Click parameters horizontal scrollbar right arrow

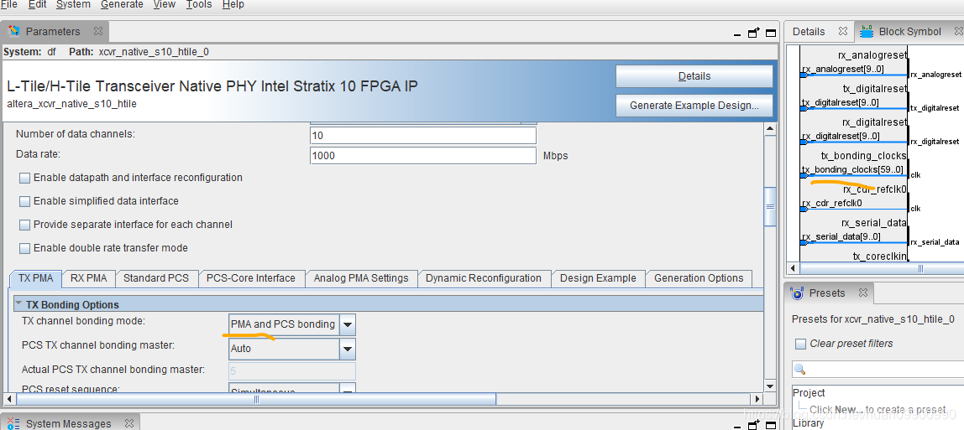click(757, 399)
